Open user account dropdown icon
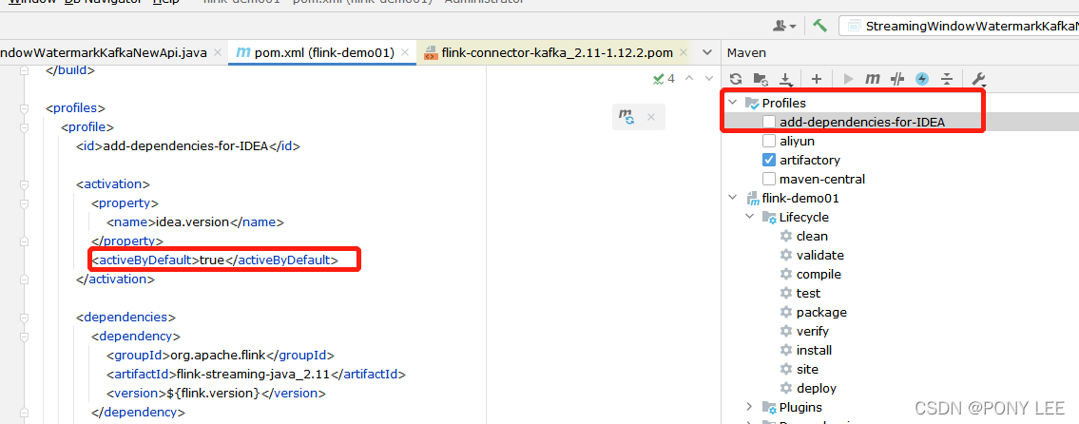The width and height of the screenshot is (1079, 424). tap(784, 26)
